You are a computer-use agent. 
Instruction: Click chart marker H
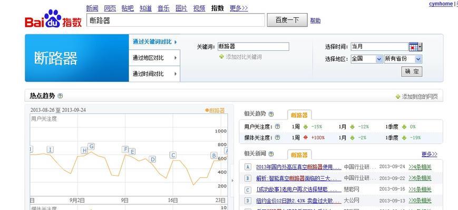pos(84,150)
